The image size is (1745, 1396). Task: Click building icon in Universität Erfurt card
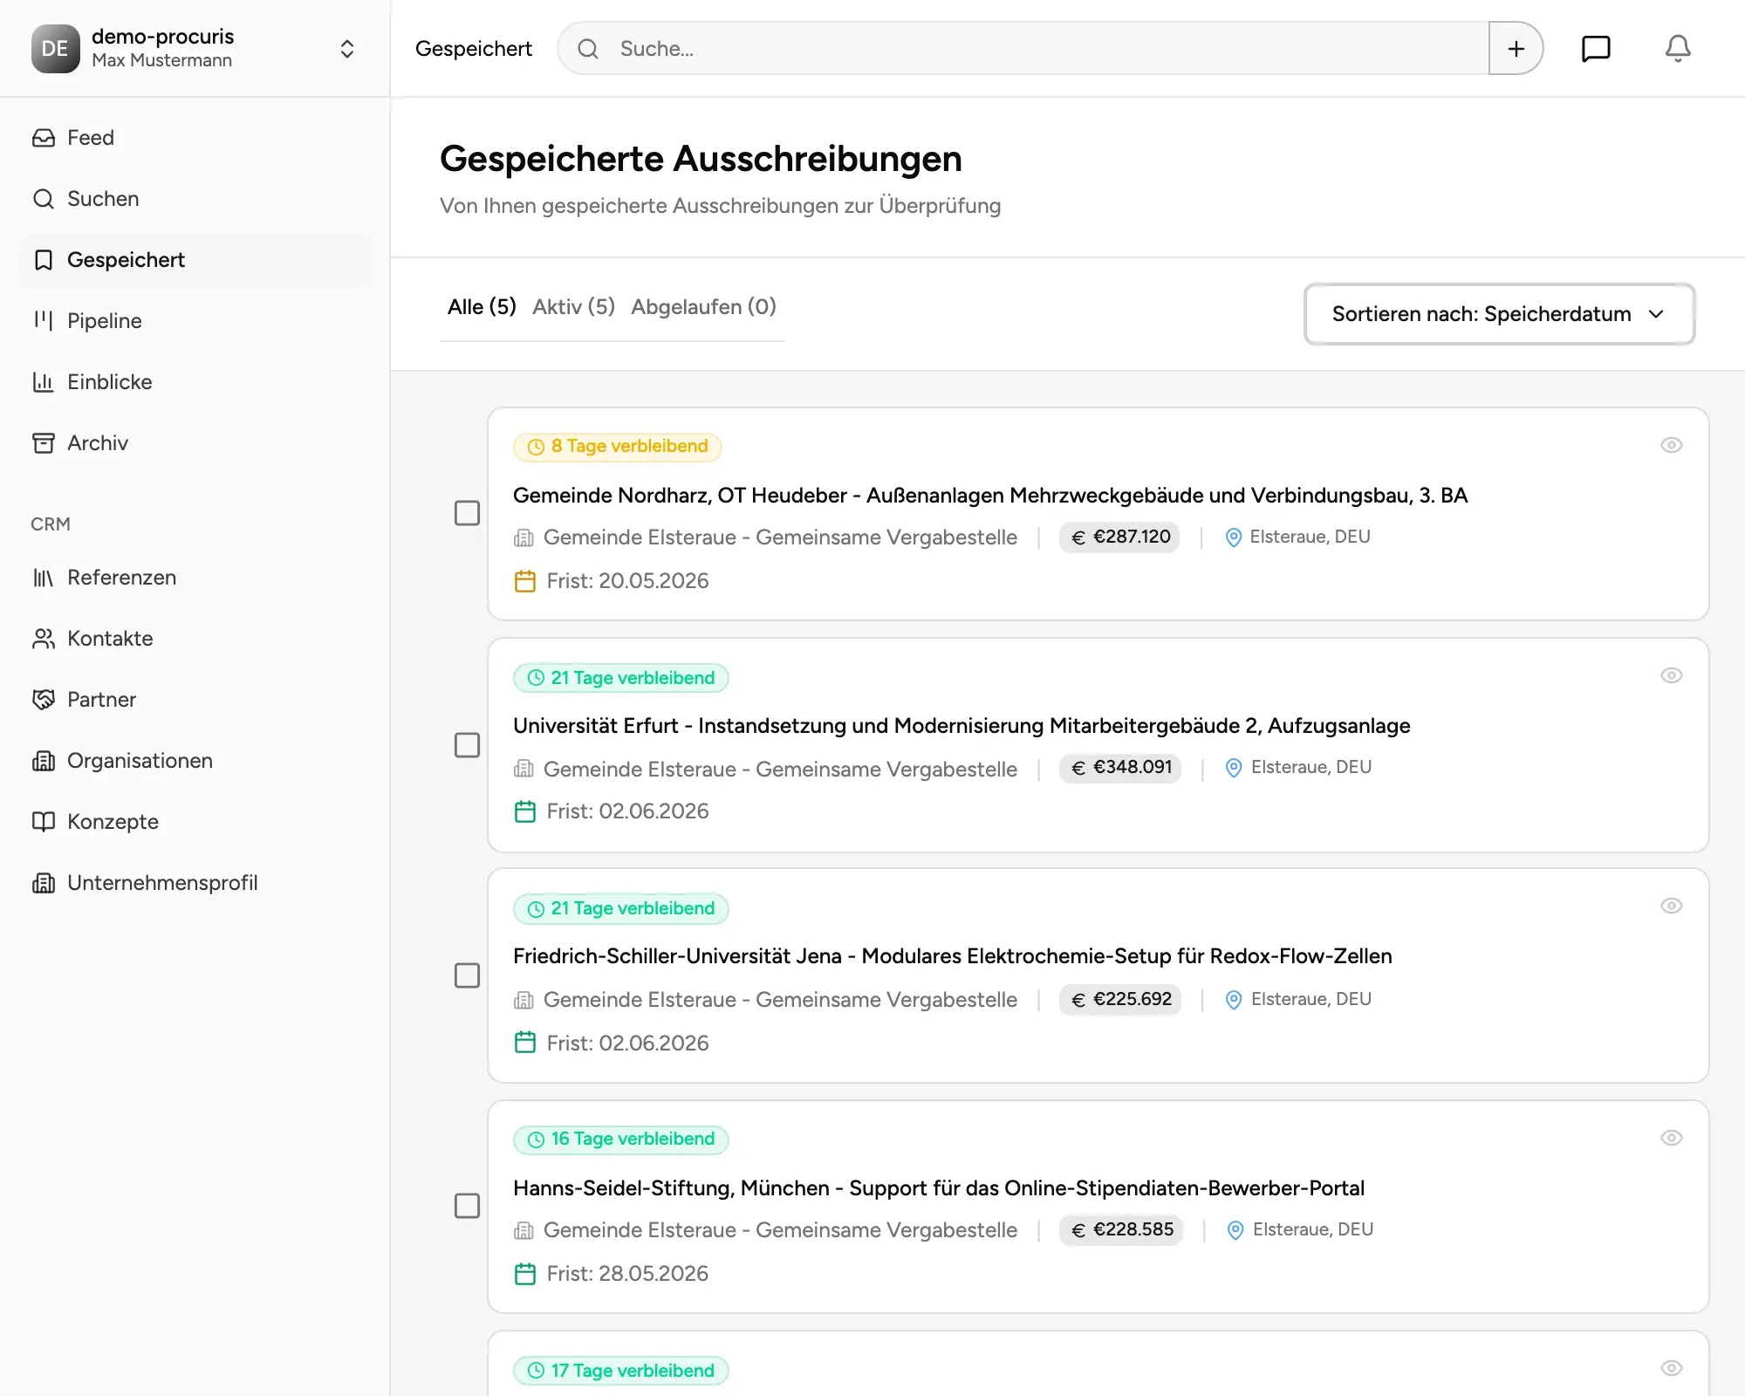click(x=523, y=769)
